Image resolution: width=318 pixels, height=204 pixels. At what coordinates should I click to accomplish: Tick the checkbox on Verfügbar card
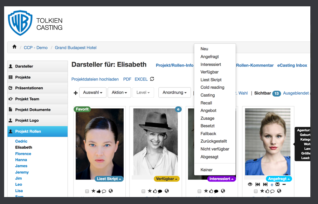(143, 191)
